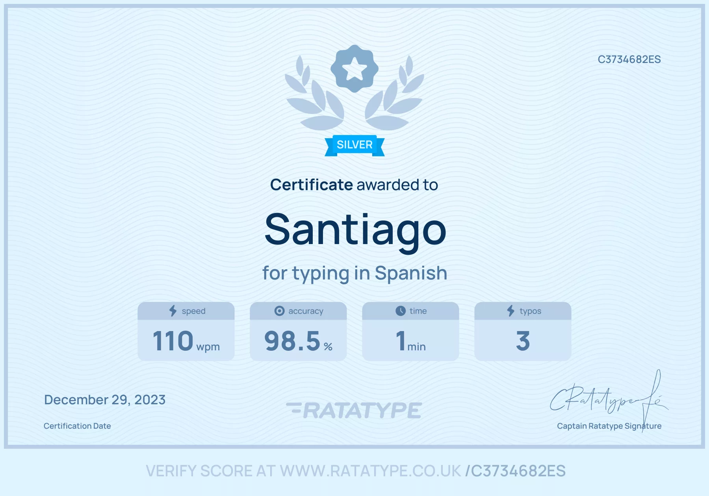Click the date December 29, 2023
The width and height of the screenshot is (709, 496).
(x=105, y=400)
